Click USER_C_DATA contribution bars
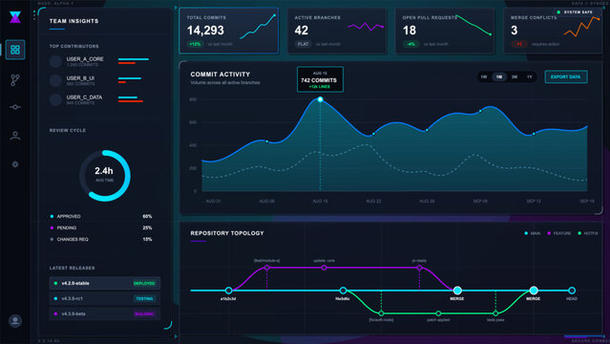Image resolution: width=610 pixels, height=344 pixels. 131,99
